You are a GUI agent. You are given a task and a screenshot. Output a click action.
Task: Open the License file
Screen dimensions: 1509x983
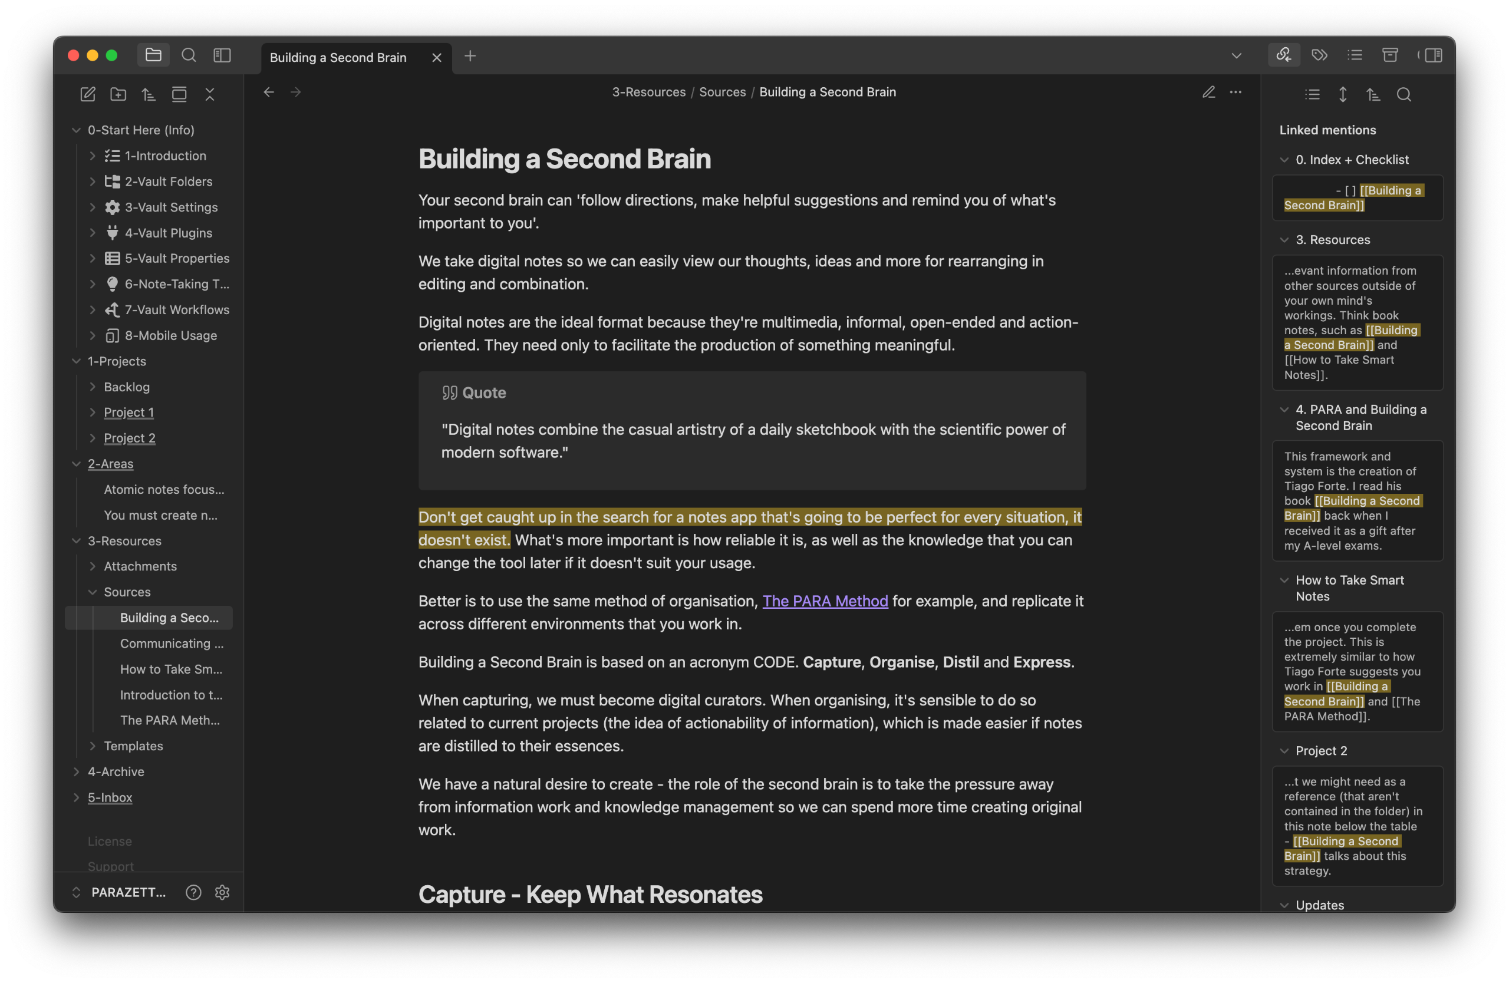tap(110, 841)
